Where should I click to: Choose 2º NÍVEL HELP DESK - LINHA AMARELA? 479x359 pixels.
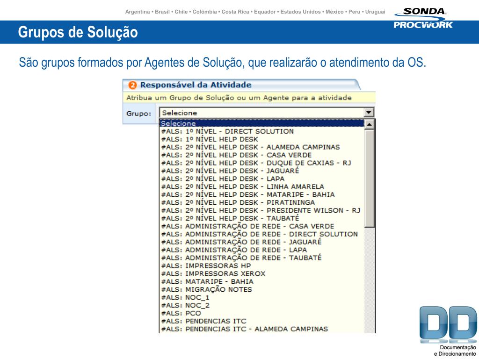[262, 187]
